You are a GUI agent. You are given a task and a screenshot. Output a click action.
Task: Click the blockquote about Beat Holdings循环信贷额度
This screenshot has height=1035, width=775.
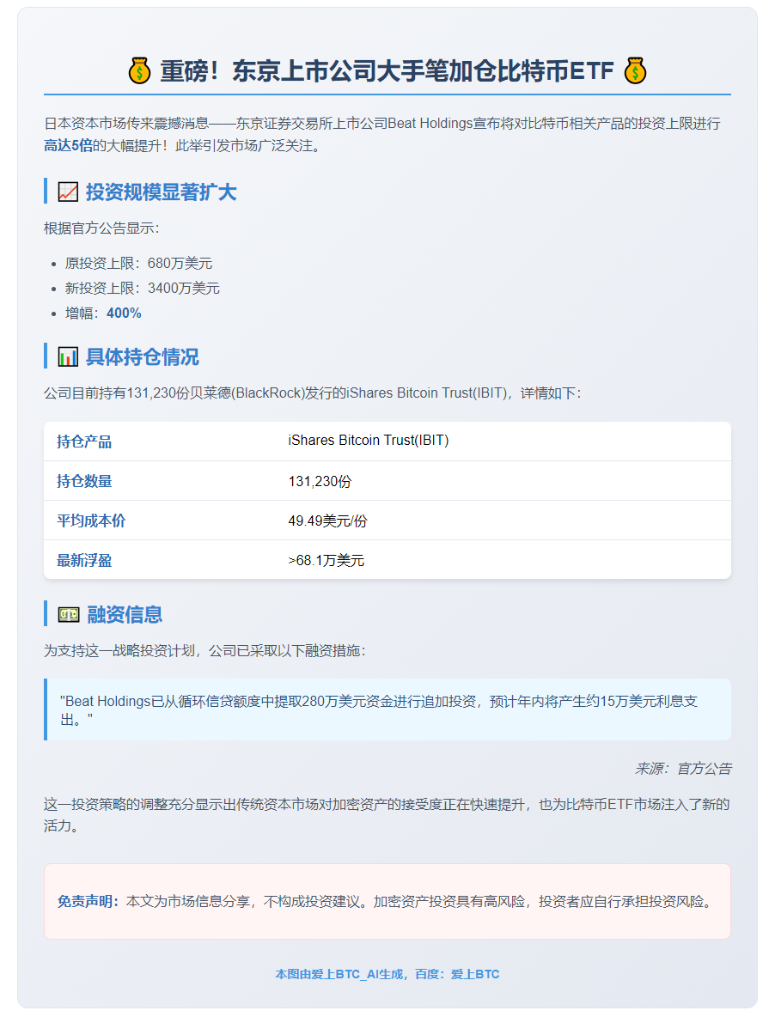tap(387, 709)
